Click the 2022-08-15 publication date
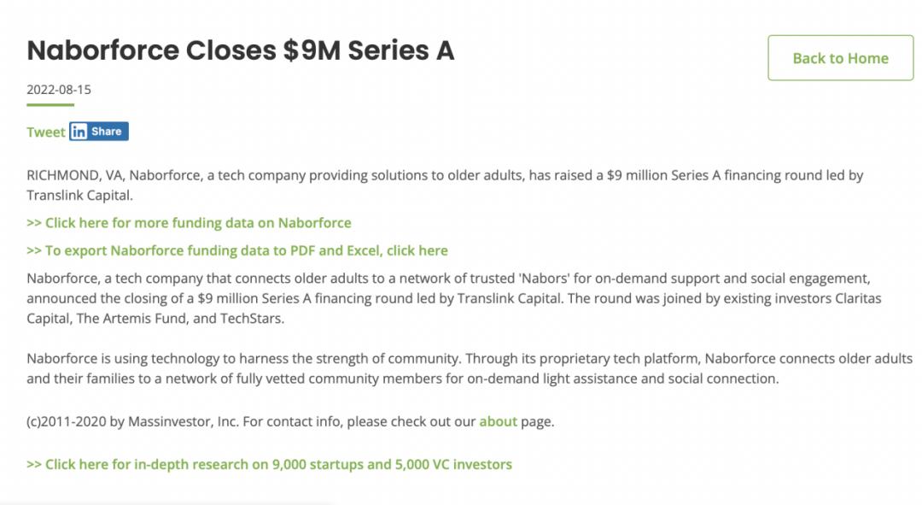Viewport: 922px width, 505px height. pyautogui.click(x=58, y=89)
